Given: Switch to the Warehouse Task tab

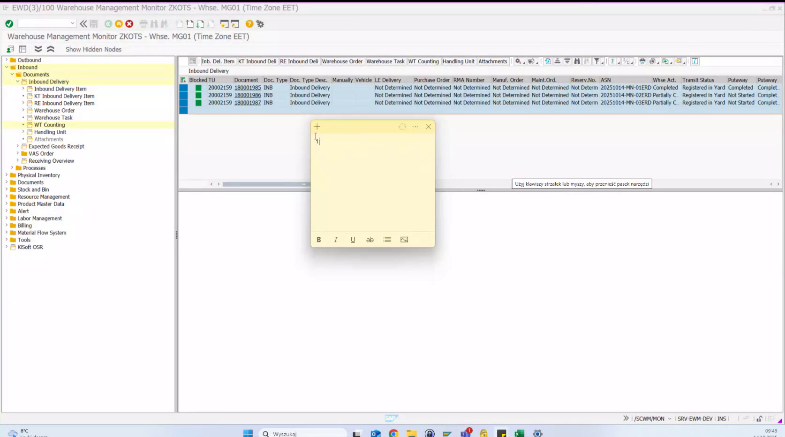Looking at the screenshot, I should pos(385,61).
